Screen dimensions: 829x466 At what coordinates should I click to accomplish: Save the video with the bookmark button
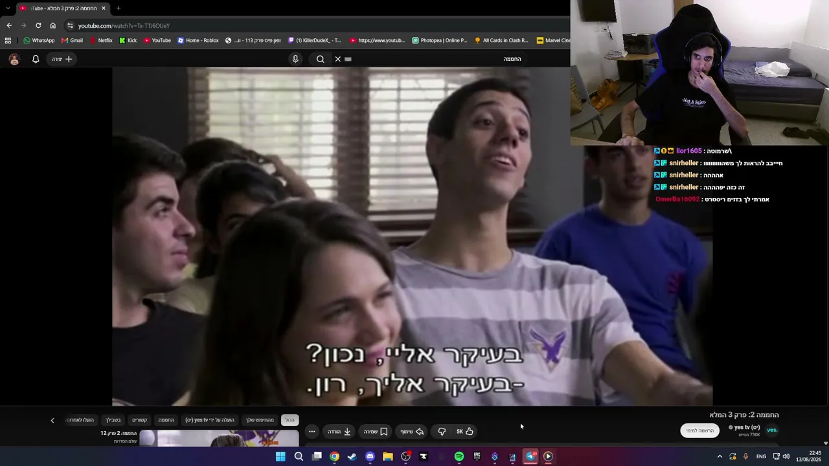[376, 432]
